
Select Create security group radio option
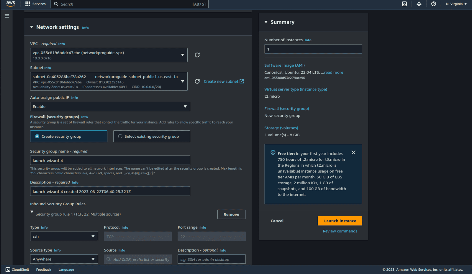(37, 136)
